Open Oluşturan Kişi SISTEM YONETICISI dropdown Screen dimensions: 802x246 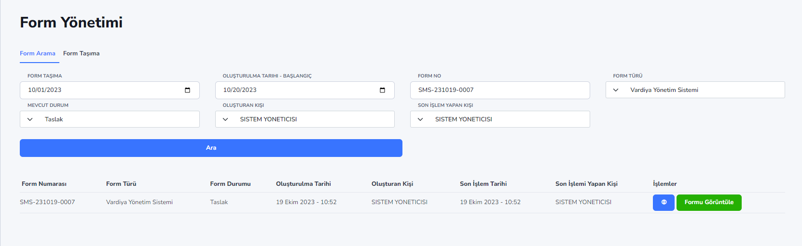pyautogui.click(x=305, y=119)
